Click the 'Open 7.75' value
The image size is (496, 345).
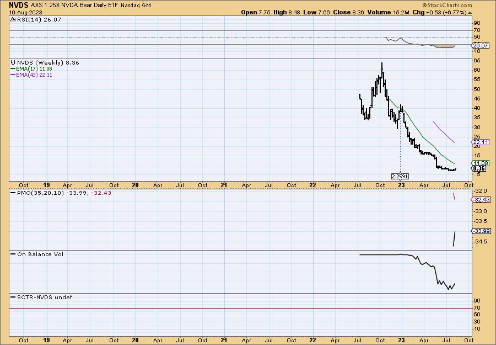[256, 12]
